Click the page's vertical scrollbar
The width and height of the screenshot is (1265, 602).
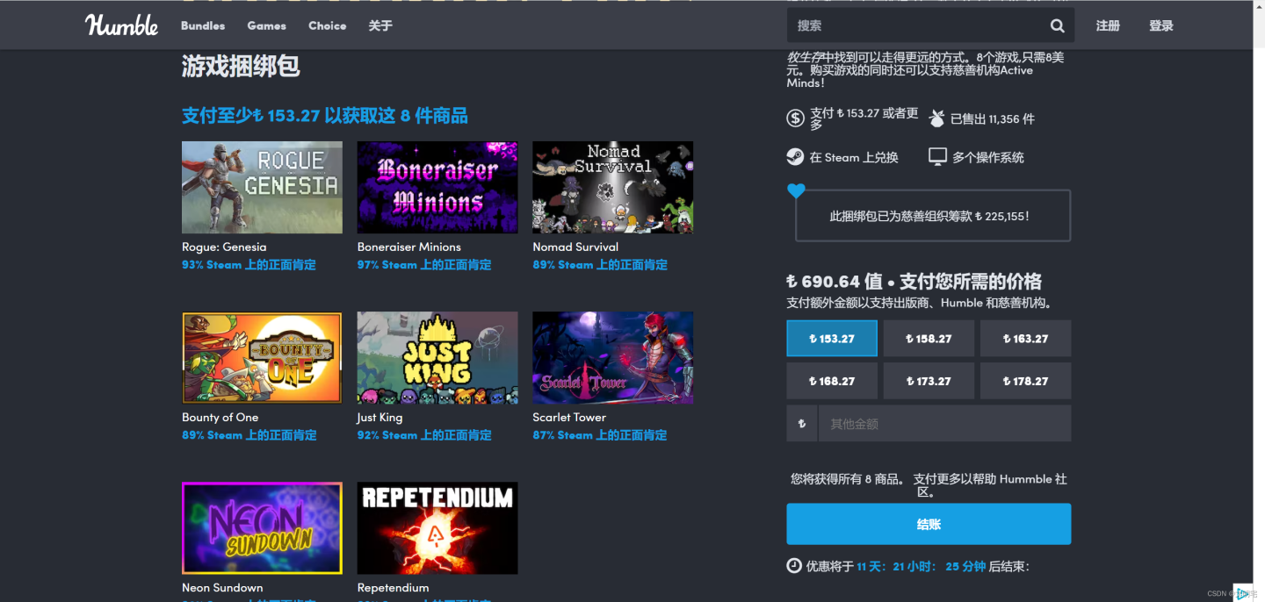pos(1259,301)
